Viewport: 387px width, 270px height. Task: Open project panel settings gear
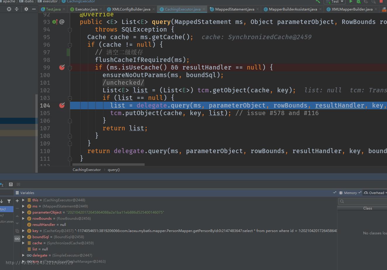click(26, 9)
